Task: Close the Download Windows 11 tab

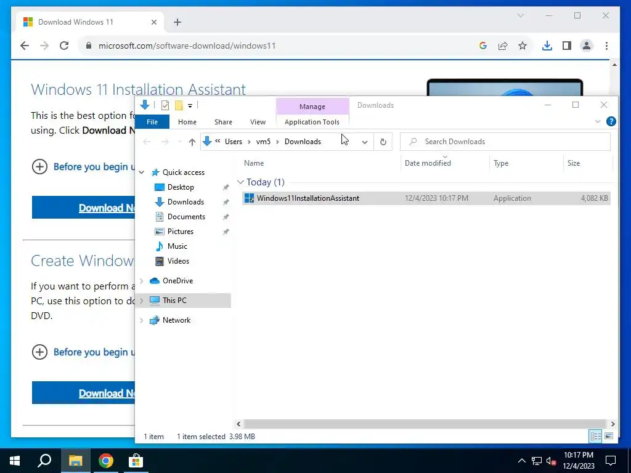Action: tap(153, 22)
